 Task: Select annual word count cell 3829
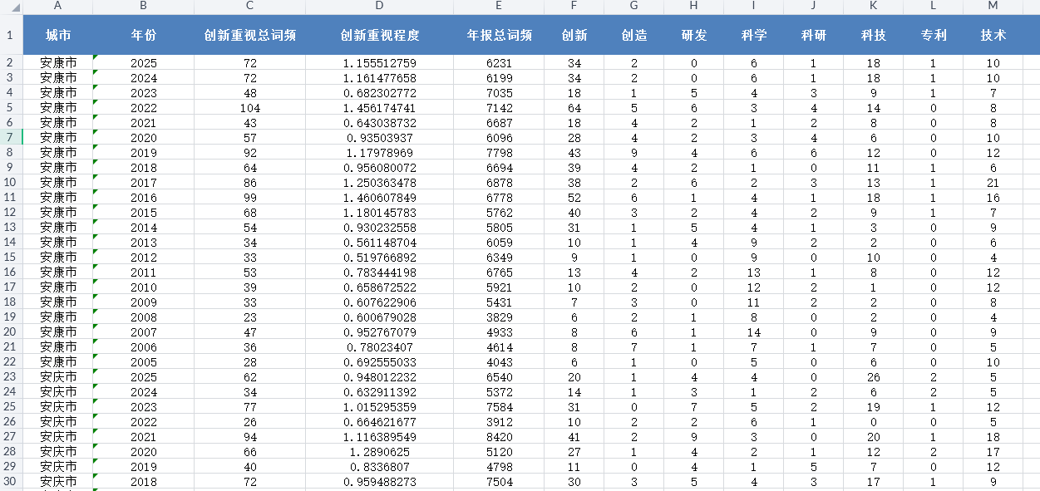499,317
